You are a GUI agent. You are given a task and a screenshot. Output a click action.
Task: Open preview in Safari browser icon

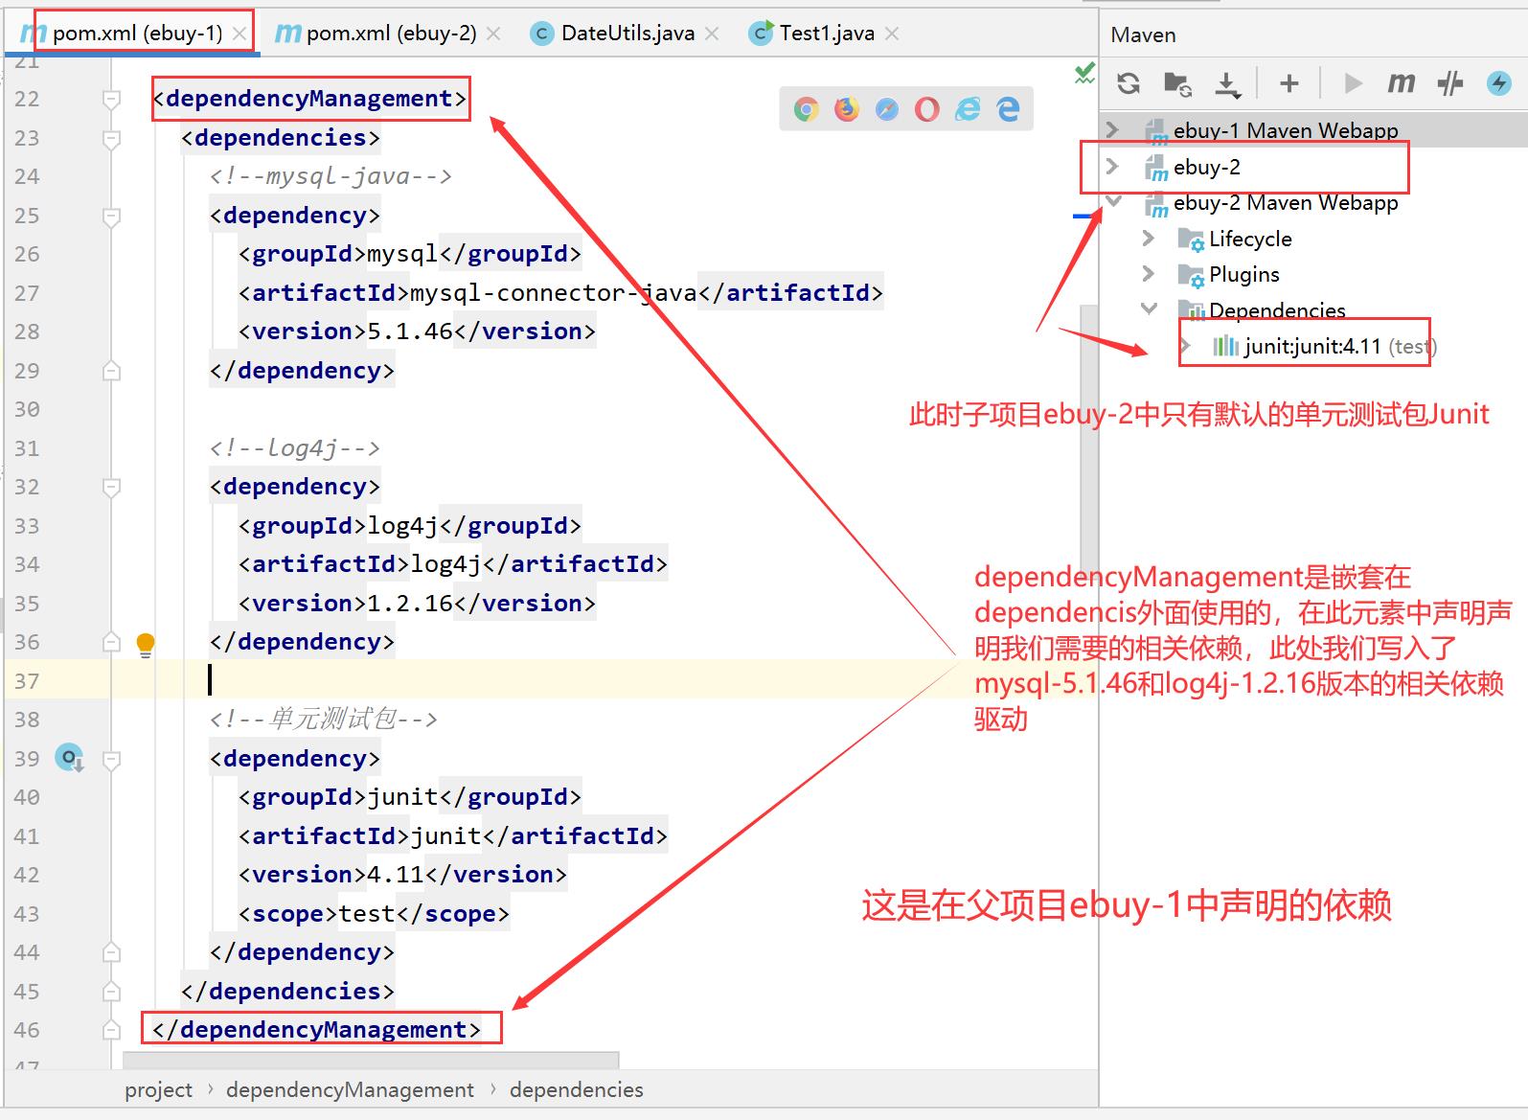coord(887,109)
